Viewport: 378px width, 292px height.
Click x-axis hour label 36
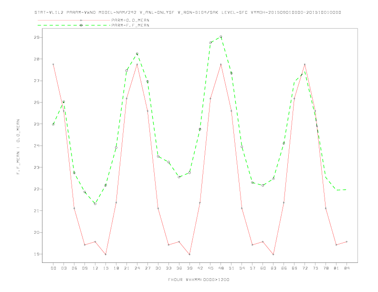(179, 268)
